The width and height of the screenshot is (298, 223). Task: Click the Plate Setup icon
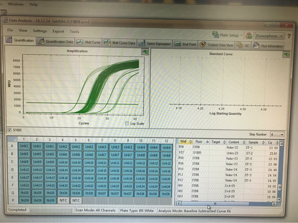click(215, 35)
